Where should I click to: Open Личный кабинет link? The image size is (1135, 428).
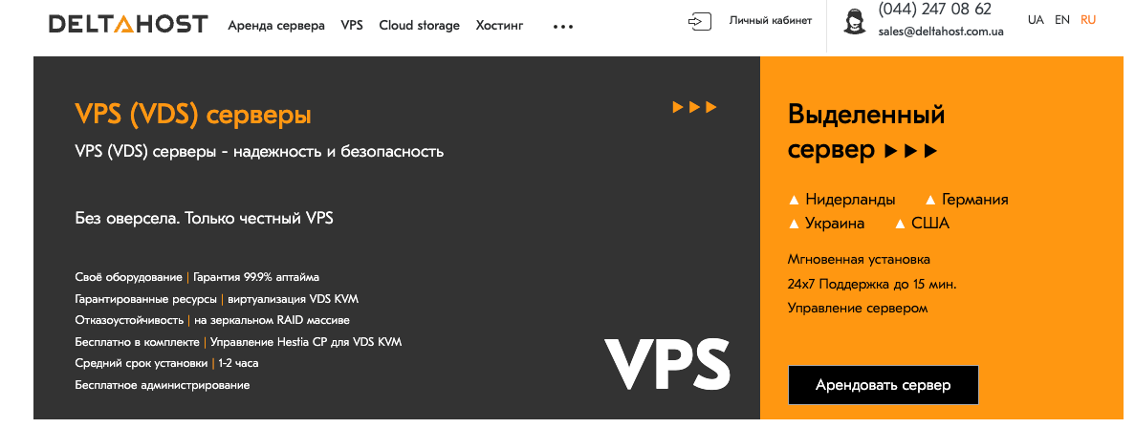click(770, 20)
